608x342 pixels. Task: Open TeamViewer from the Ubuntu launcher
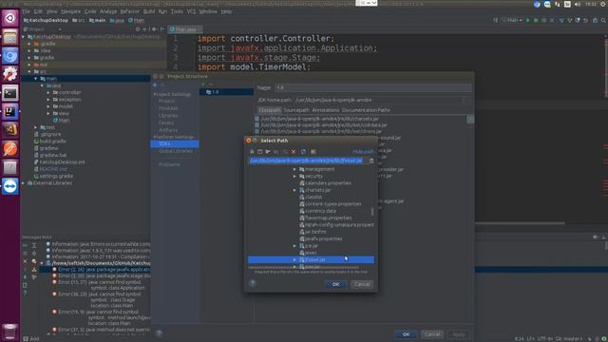(x=10, y=186)
